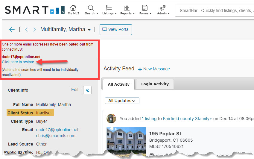Open the 1 listing link

(149, 119)
